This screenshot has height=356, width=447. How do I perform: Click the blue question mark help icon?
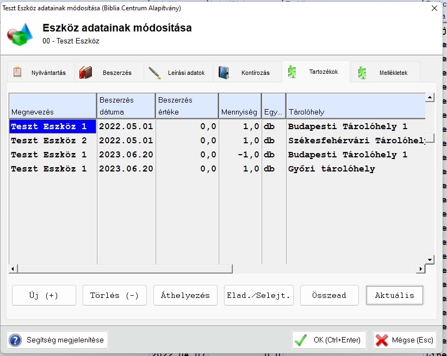(x=15, y=340)
